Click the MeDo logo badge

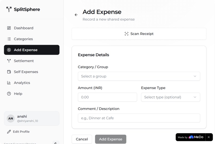[196, 137]
